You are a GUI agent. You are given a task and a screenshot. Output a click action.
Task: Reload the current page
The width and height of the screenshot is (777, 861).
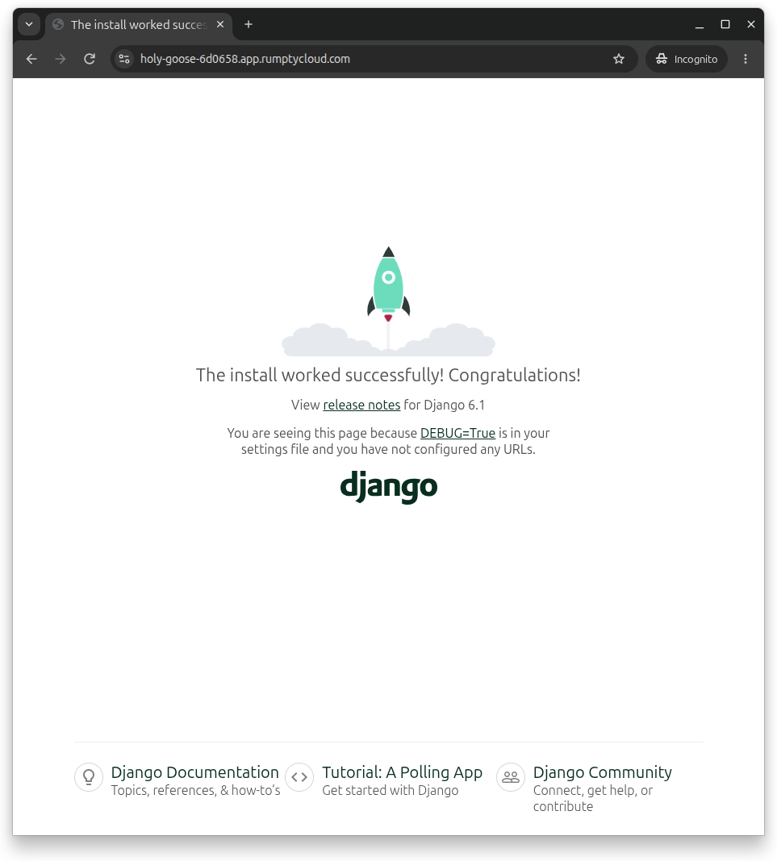click(x=90, y=59)
